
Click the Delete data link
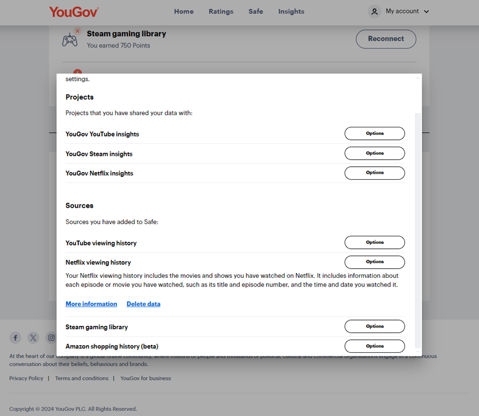tap(143, 304)
